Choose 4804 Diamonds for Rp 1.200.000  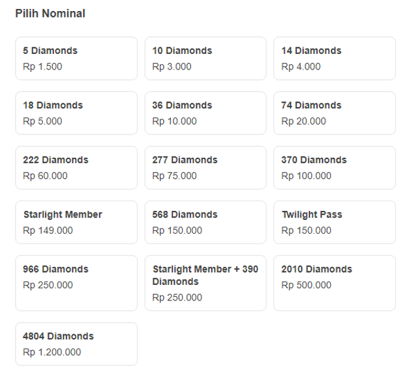[76, 344]
